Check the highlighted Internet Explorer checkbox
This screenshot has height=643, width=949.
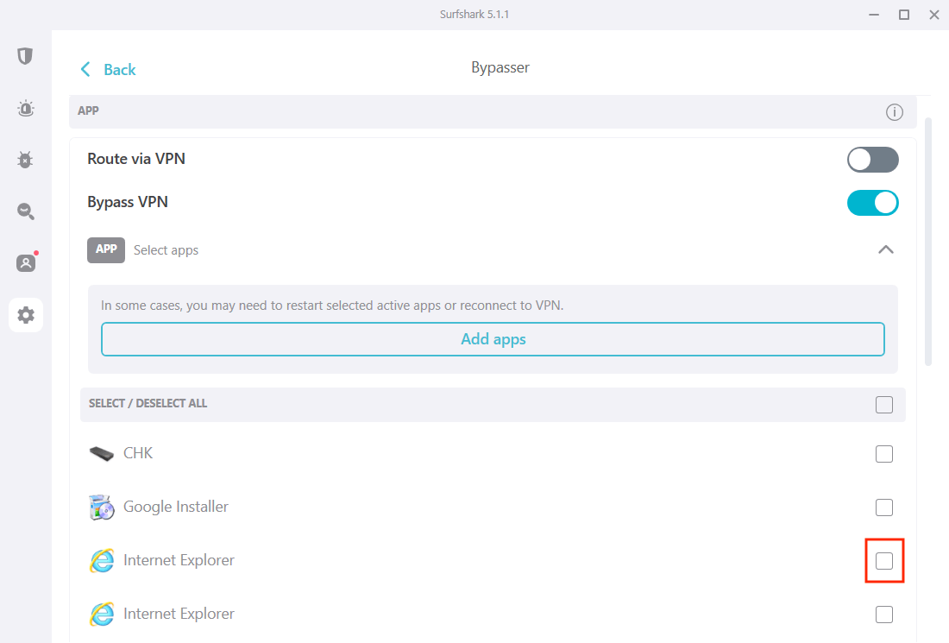click(883, 560)
